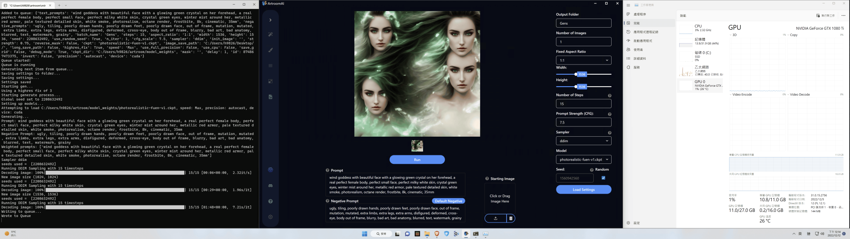Screen dimensions: 850x239
Task: Click the Prompt Strength 7.5 input field
Action: tap(584, 122)
